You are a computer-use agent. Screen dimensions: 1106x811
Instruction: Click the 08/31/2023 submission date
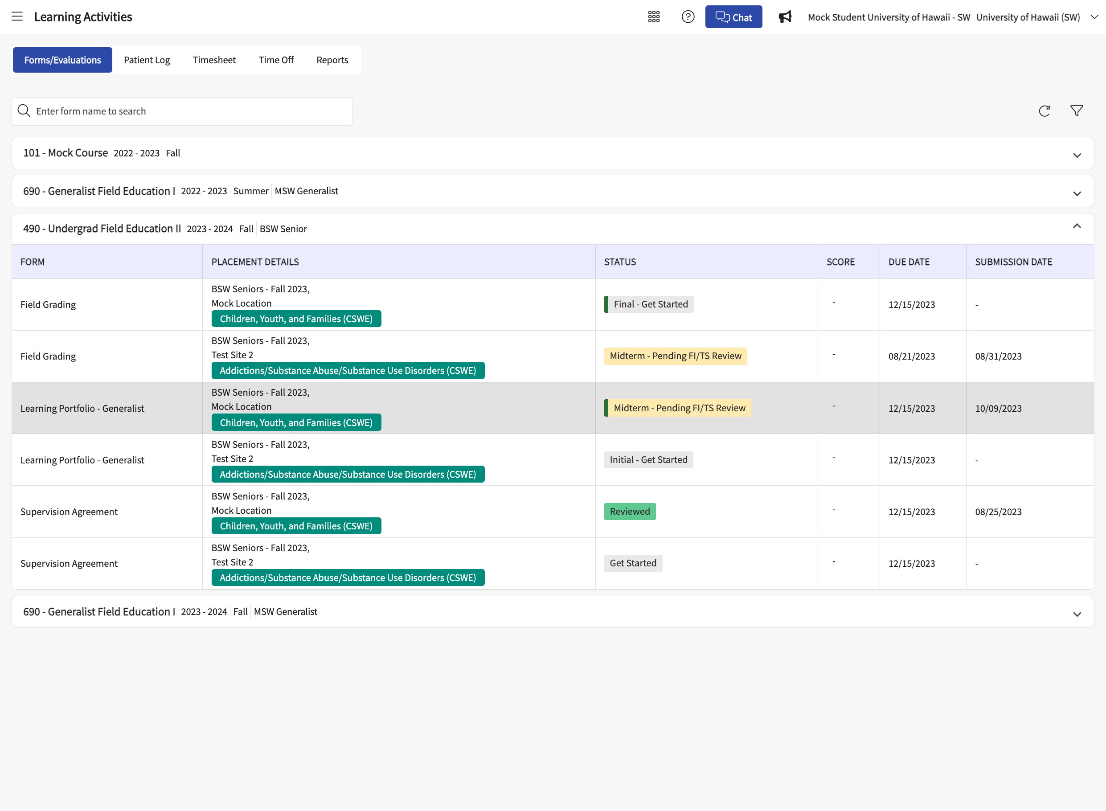pos(999,356)
